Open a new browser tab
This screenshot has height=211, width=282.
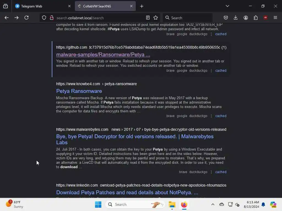point(142,6)
